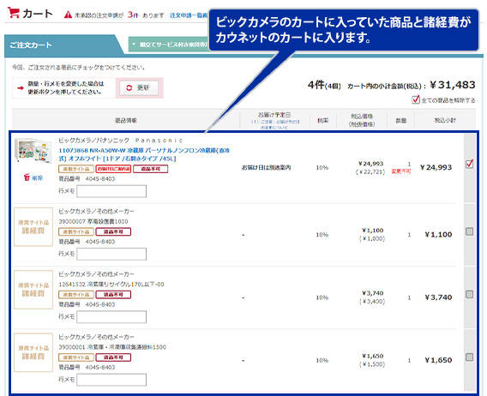The image size is (487, 396).
Task: Click the 変更不可 label in the quantity column
Action: [401, 171]
